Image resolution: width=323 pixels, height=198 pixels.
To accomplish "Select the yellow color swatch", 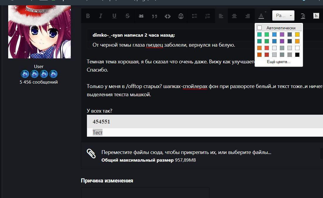I will tap(297, 34).
